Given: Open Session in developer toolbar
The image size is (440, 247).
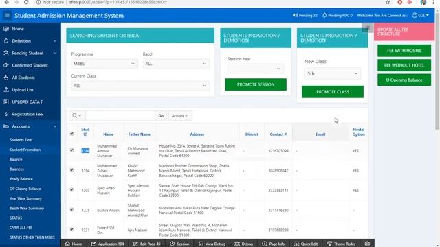Looking at the screenshot, I should (179, 244).
